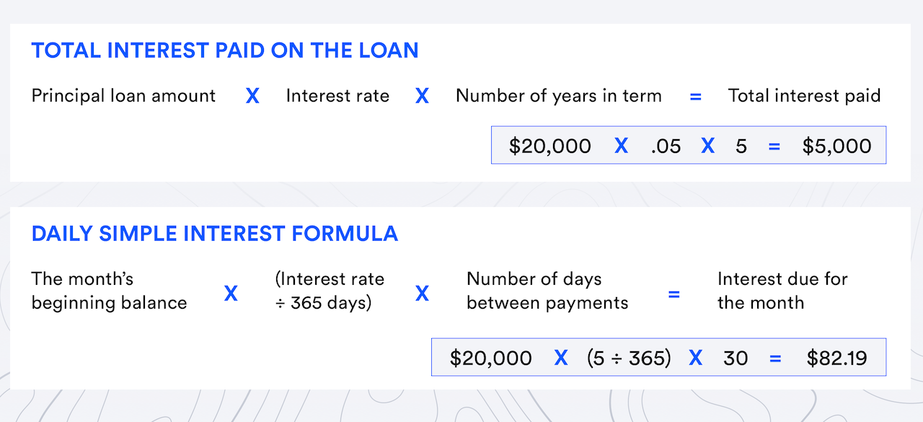Click the X between (5 ÷ 365) and 30
This screenshot has width=923, height=422.
click(x=695, y=358)
